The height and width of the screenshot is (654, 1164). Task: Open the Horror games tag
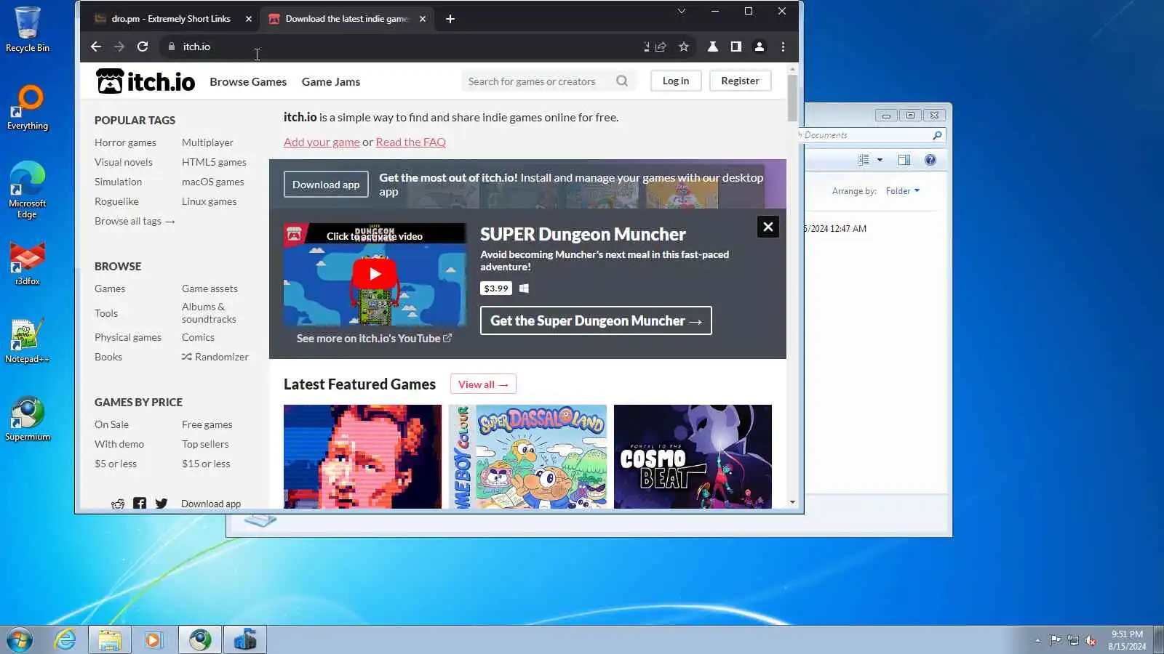pos(125,143)
